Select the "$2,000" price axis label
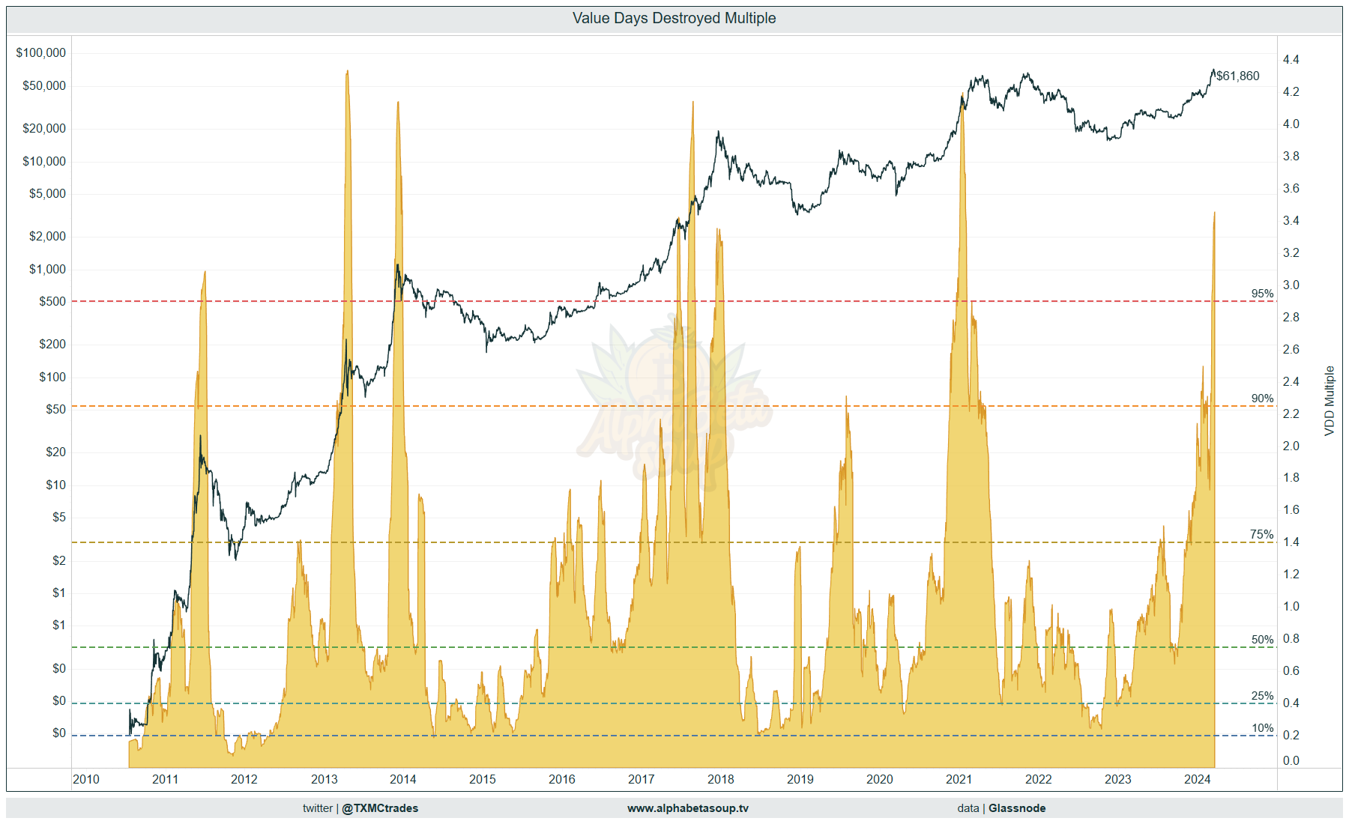Screen dimensions: 1349x824 [47, 236]
